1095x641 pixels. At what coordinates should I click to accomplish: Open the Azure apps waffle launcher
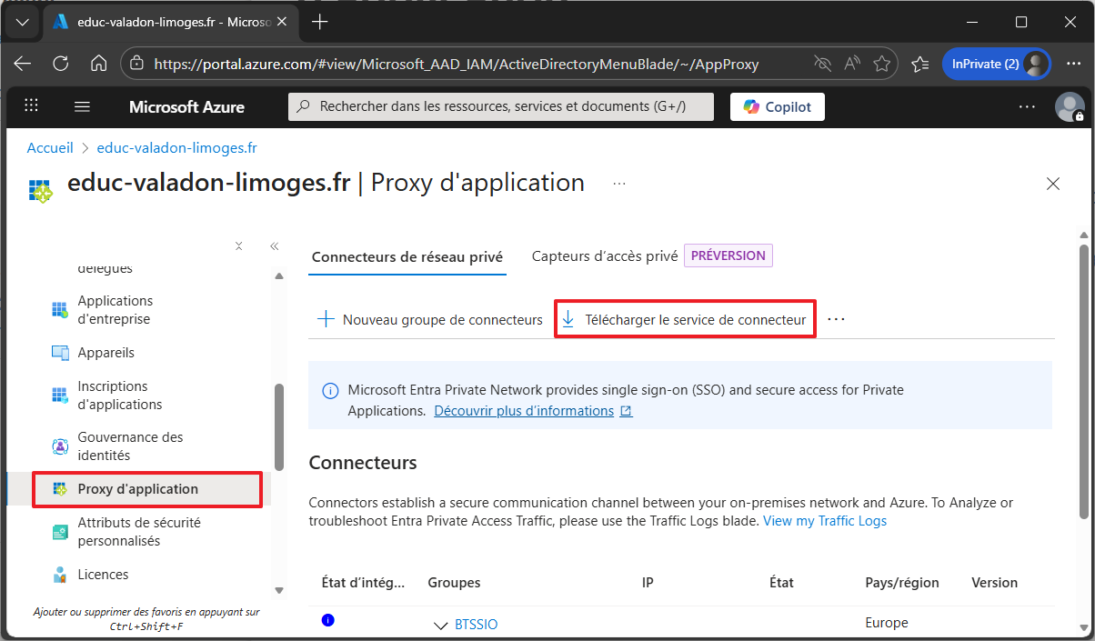point(32,106)
